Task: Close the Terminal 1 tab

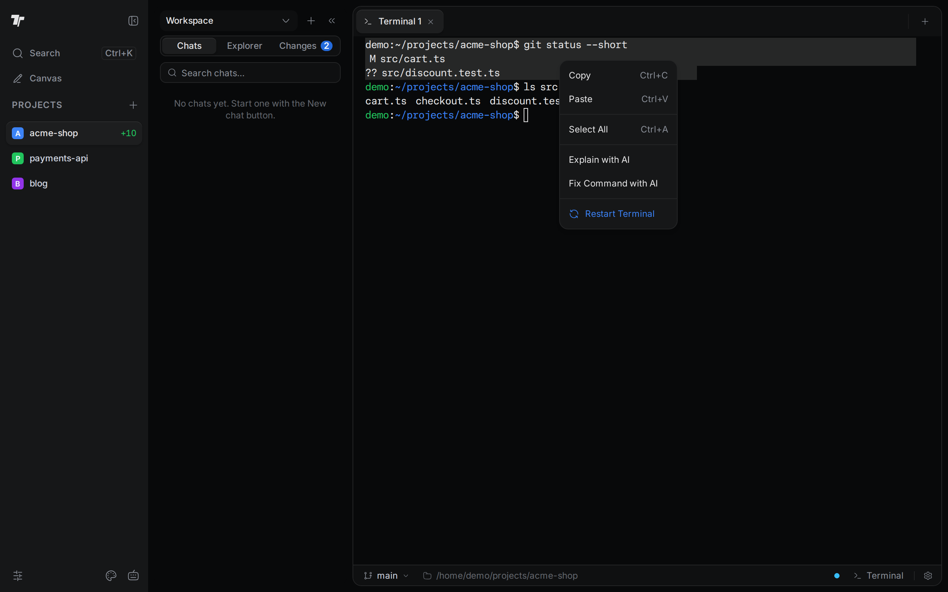Action: click(x=431, y=21)
